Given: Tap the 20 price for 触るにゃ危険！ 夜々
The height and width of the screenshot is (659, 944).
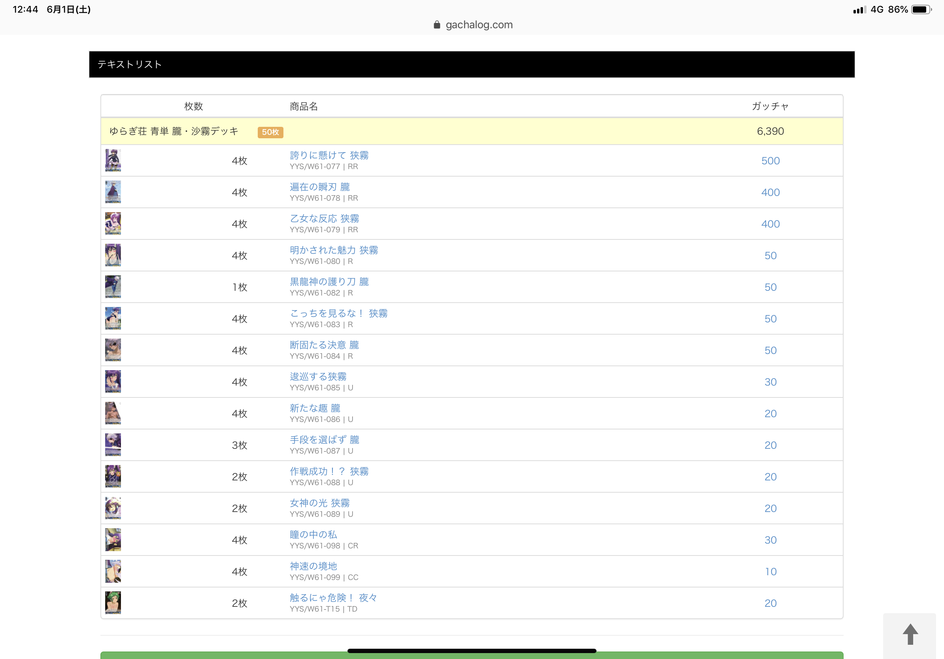Looking at the screenshot, I should (770, 604).
